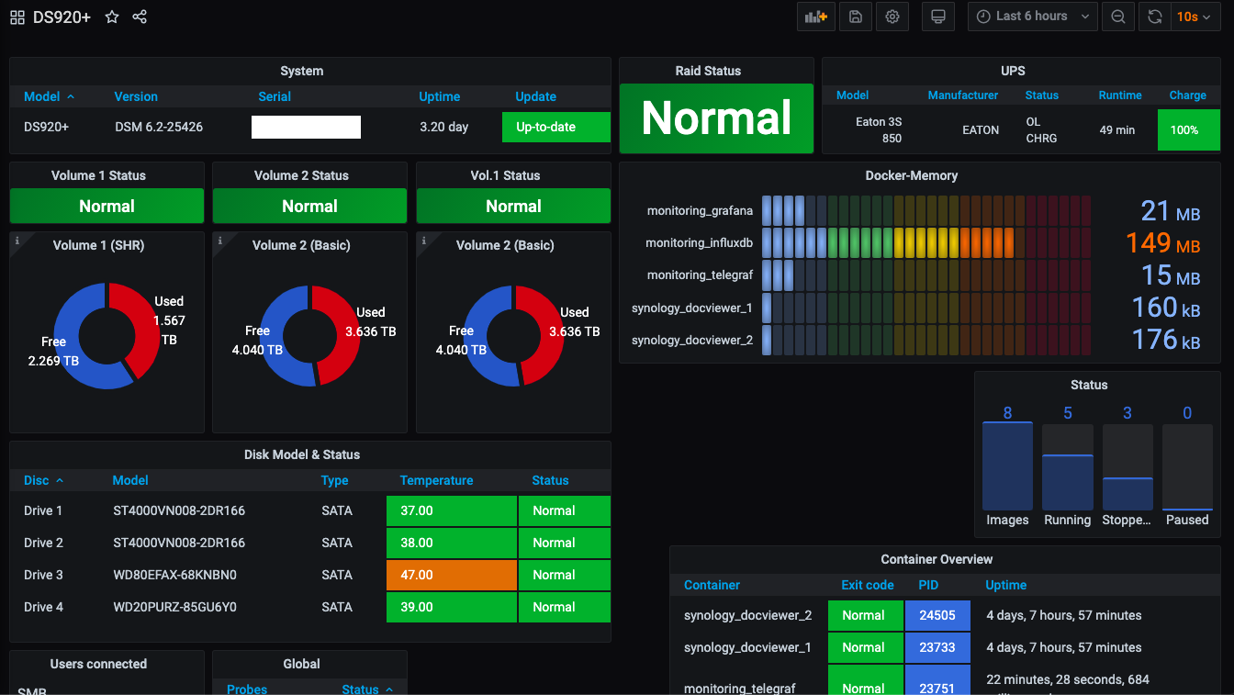Star the DS920+ dashboard as favorite

pyautogui.click(x=112, y=17)
